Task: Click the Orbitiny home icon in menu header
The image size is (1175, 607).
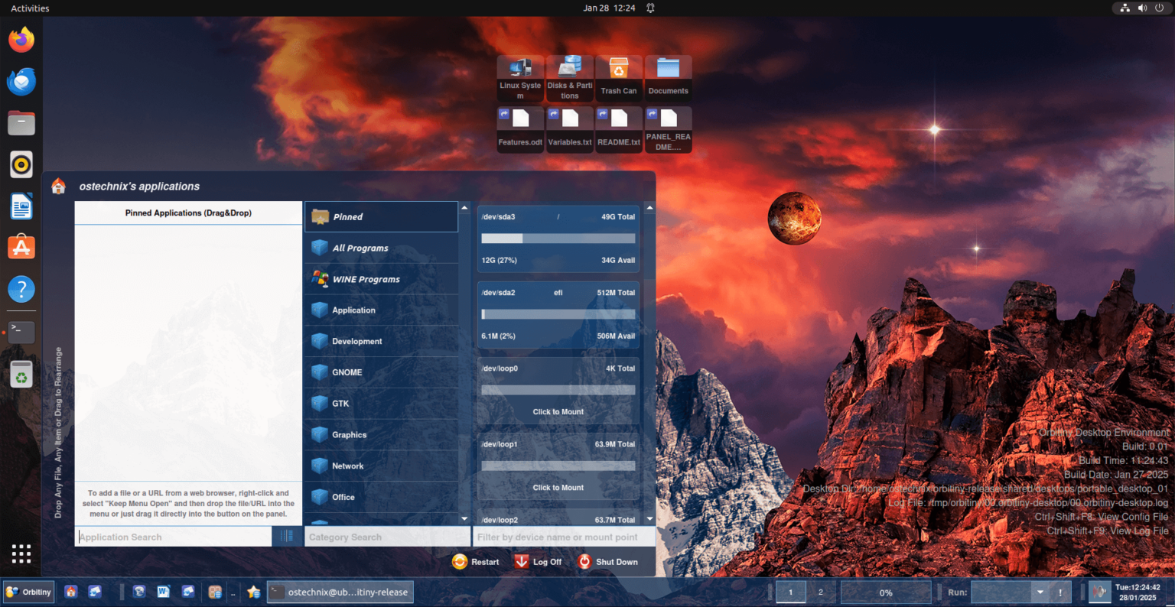Action: [59, 185]
